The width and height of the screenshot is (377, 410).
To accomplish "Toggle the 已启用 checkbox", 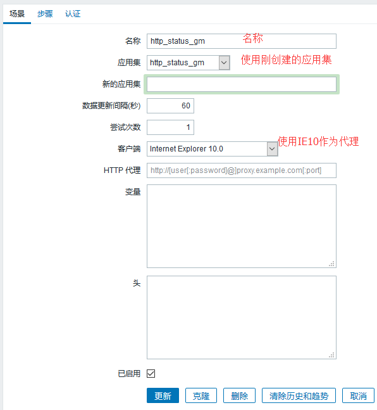I will pyautogui.click(x=151, y=373).
